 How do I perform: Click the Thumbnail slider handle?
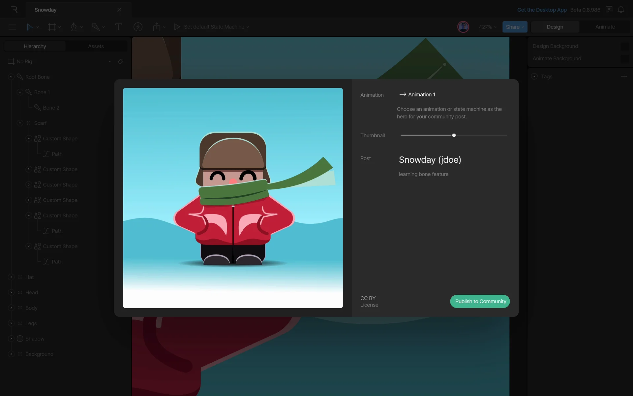click(454, 135)
